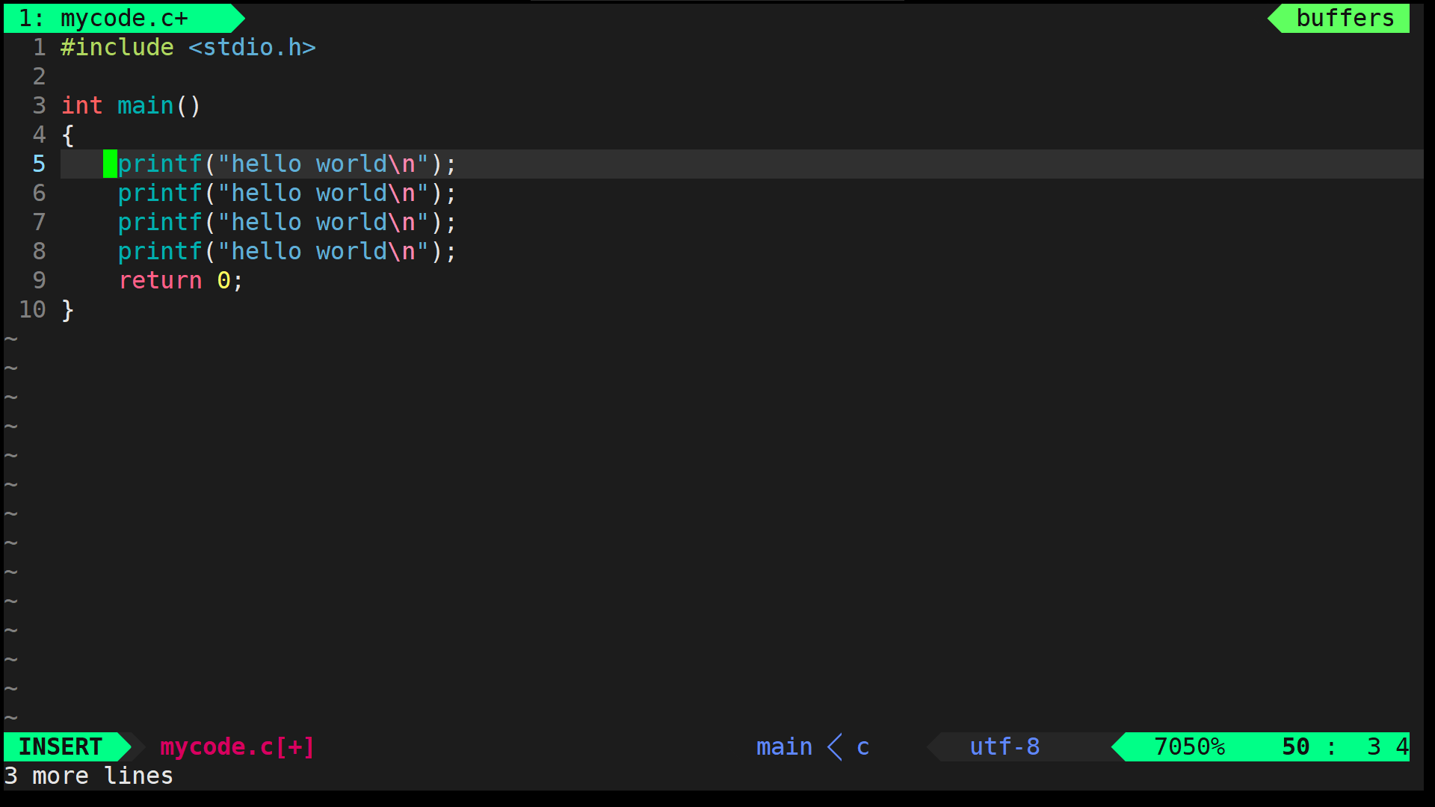The height and width of the screenshot is (807, 1435).
Task: Click the printf call on line 6
Action: click(x=160, y=193)
